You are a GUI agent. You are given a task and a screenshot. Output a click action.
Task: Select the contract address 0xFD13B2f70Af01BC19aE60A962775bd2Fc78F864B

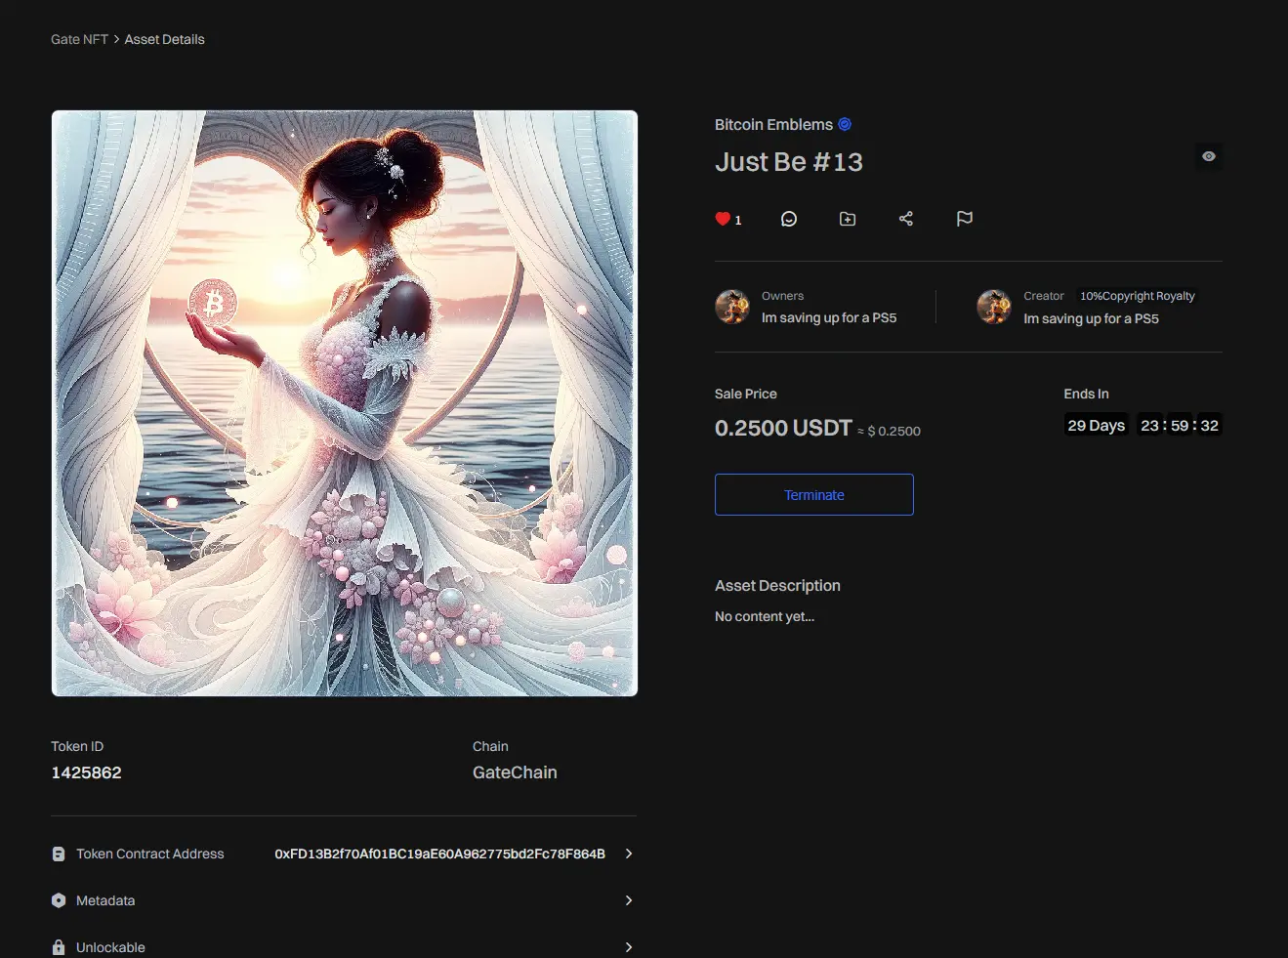coord(439,854)
